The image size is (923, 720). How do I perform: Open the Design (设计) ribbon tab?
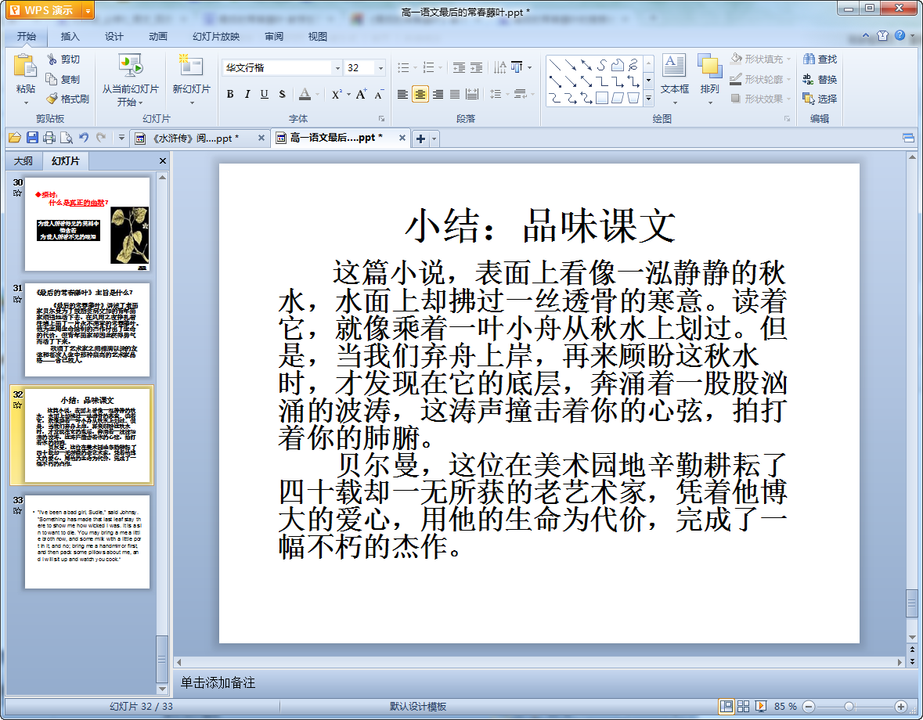(x=114, y=37)
